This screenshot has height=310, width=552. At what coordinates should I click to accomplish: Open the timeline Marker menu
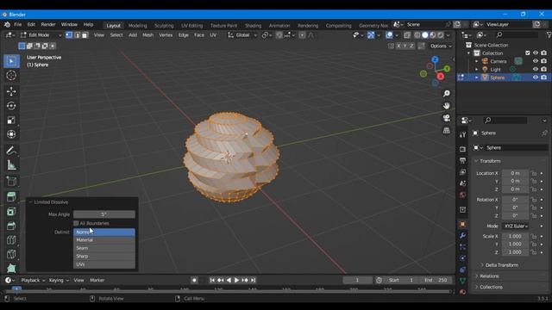click(97, 280)
